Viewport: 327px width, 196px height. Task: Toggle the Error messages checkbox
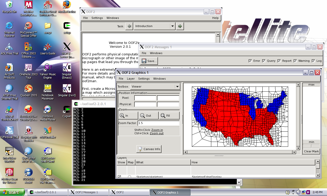coord(250,61)
